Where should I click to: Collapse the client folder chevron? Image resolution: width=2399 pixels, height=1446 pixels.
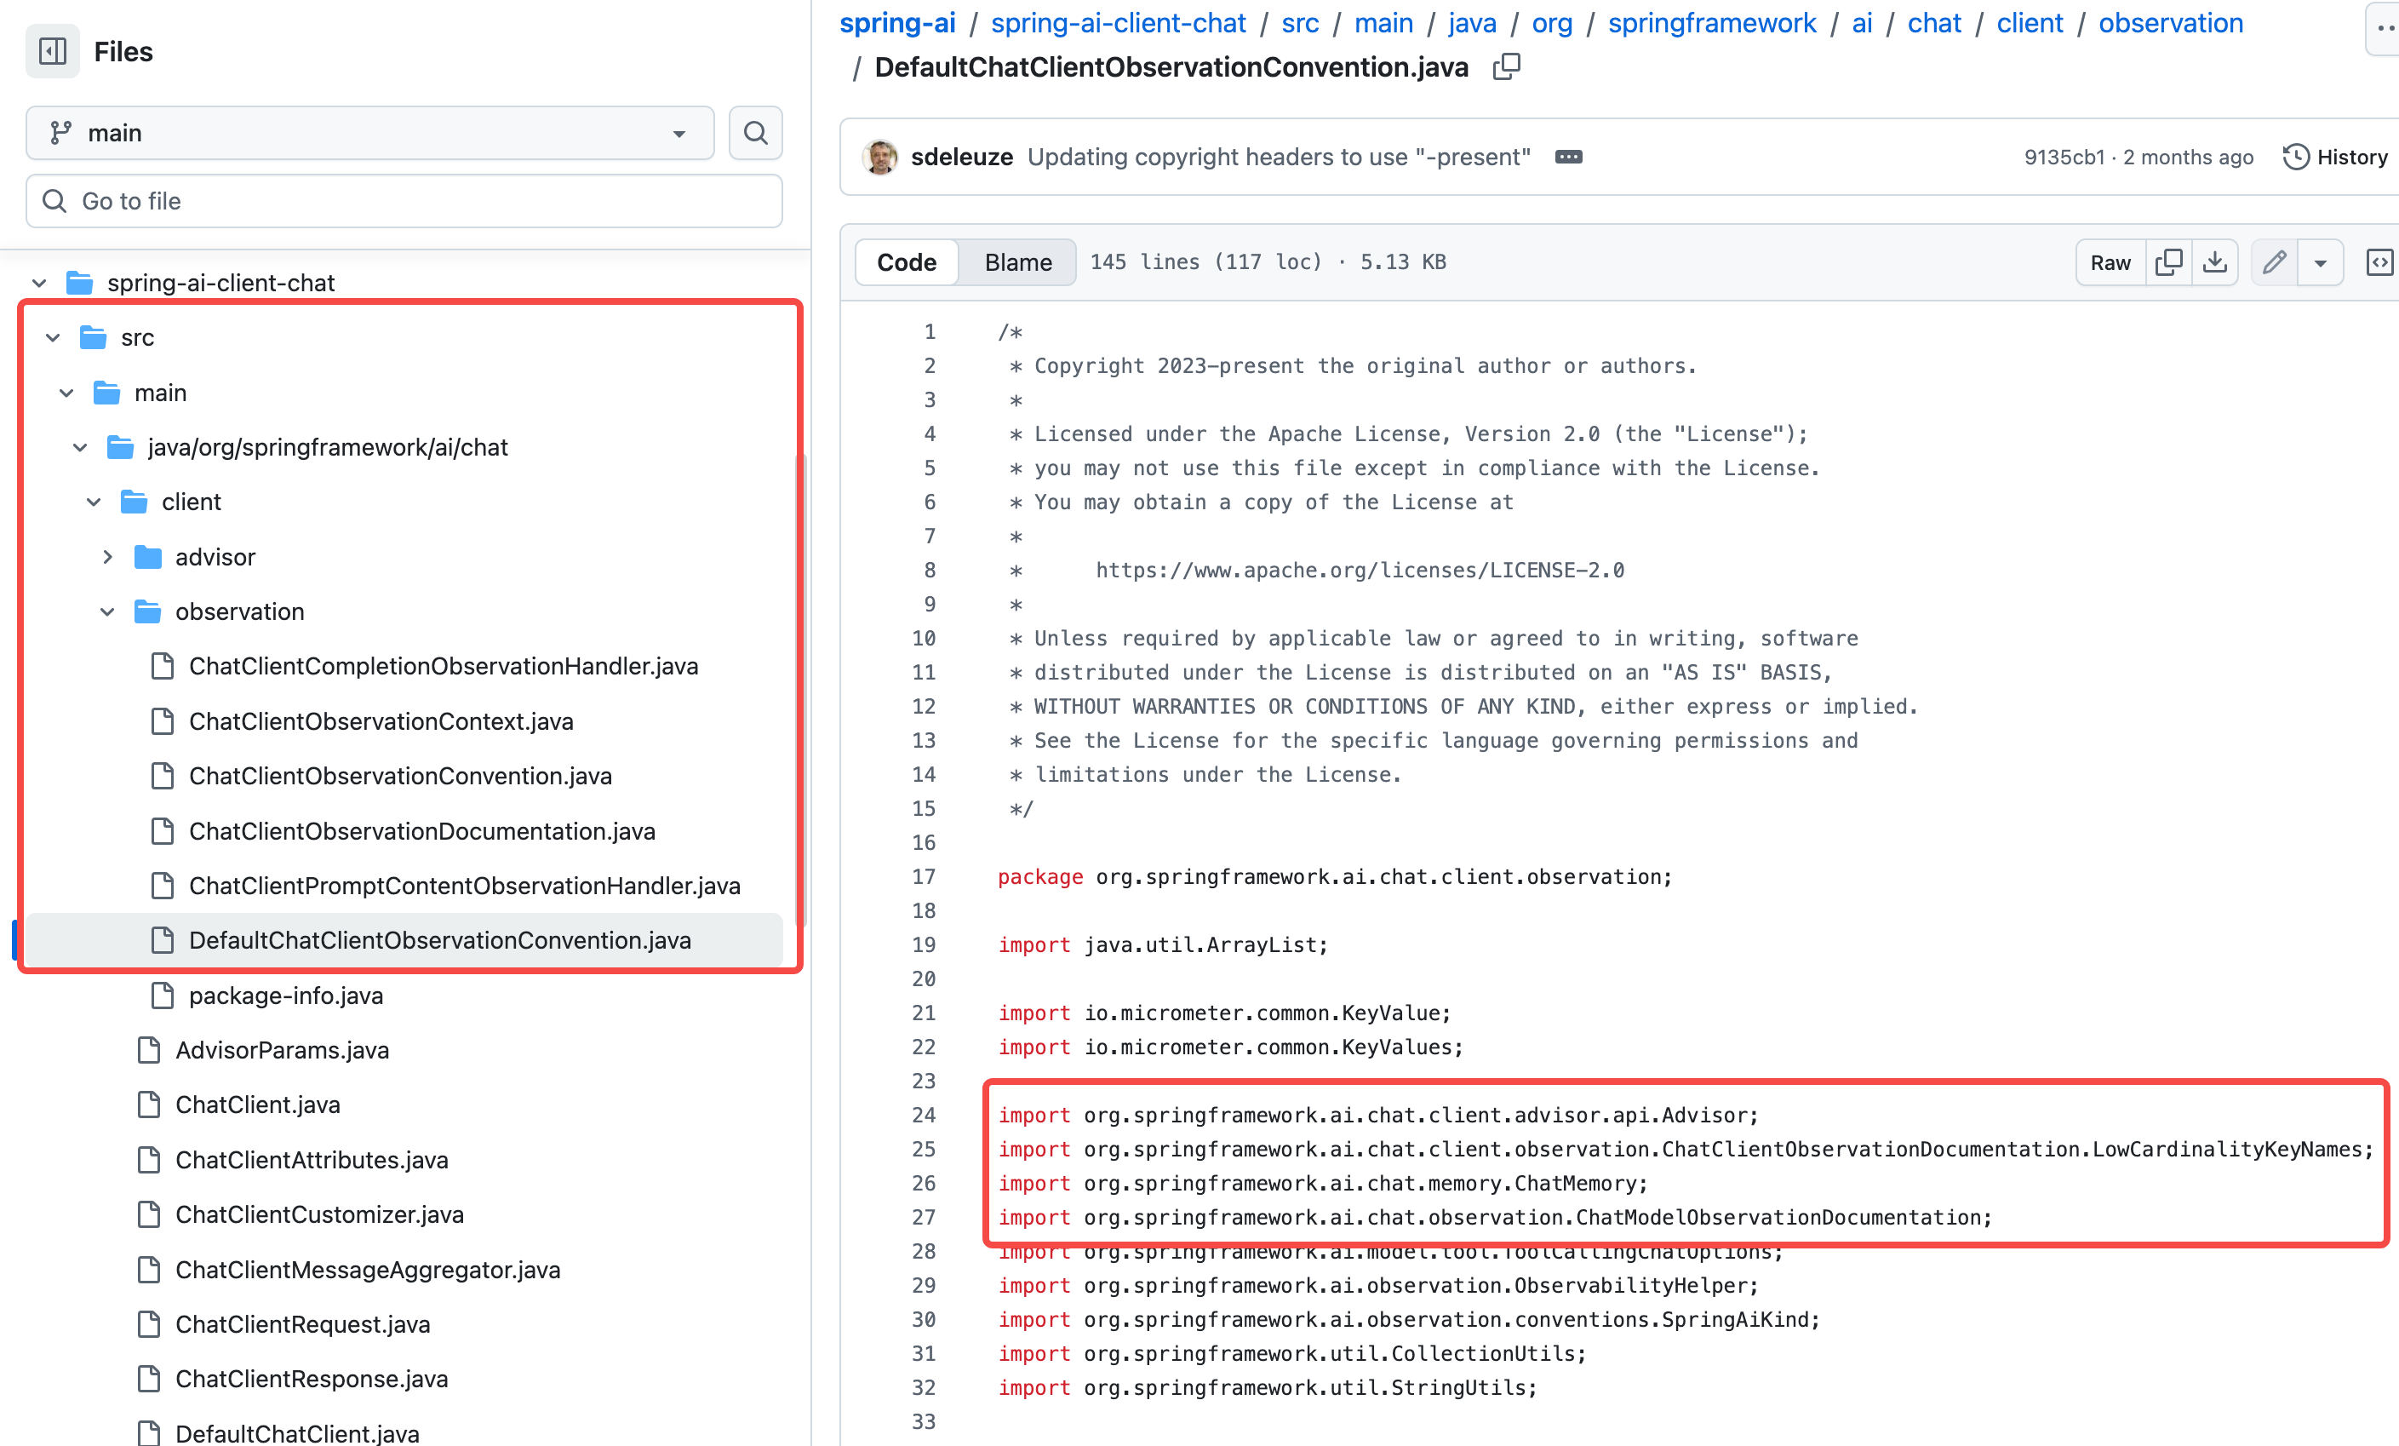coord(94,502)
